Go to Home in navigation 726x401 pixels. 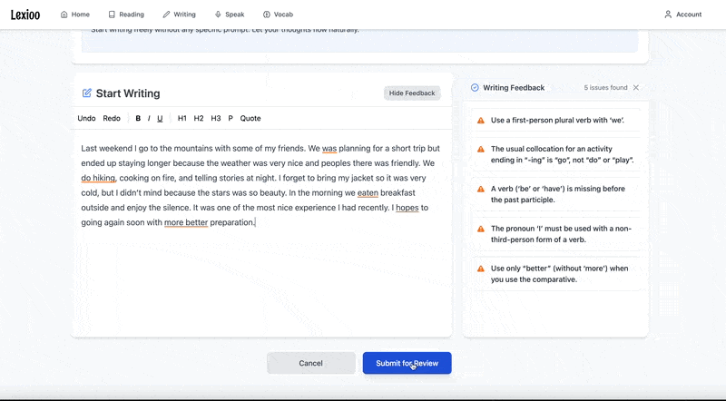[x=75, y=15]
